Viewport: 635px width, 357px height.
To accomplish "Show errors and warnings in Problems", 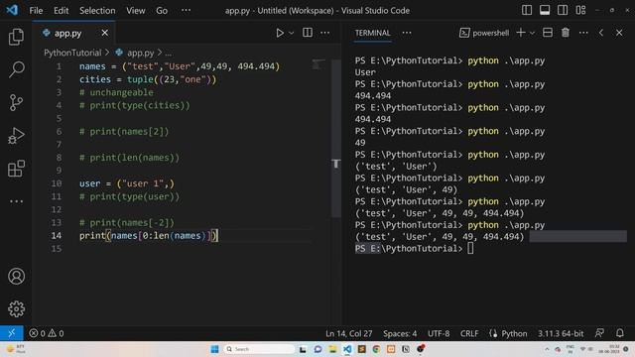I will tap(47, 333).
